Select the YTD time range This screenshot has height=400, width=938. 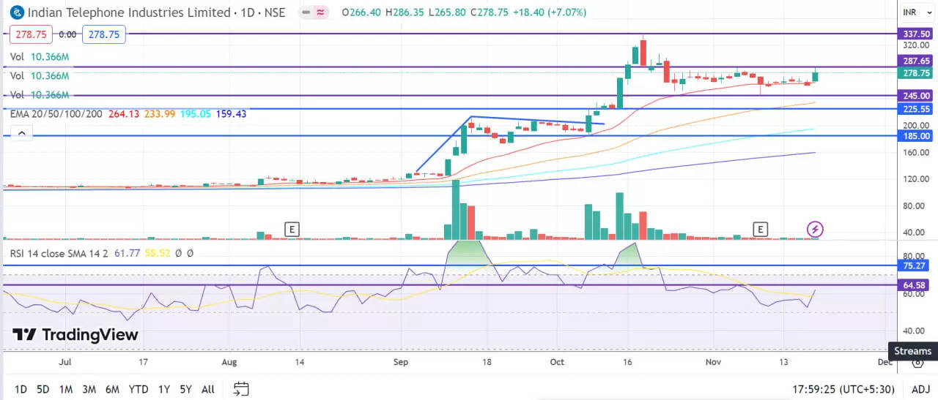pyautogui.click(x=139, y=389)
